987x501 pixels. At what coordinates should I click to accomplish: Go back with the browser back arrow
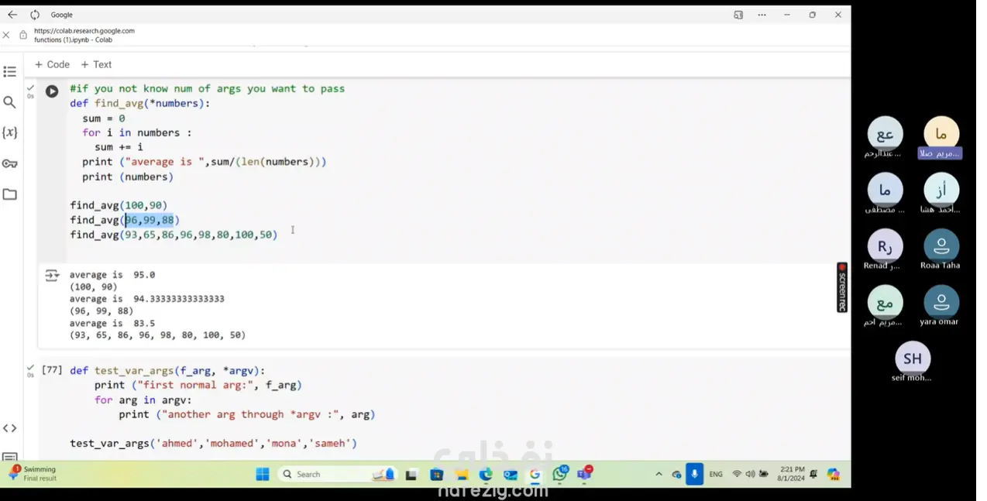(x=12, y=15)
